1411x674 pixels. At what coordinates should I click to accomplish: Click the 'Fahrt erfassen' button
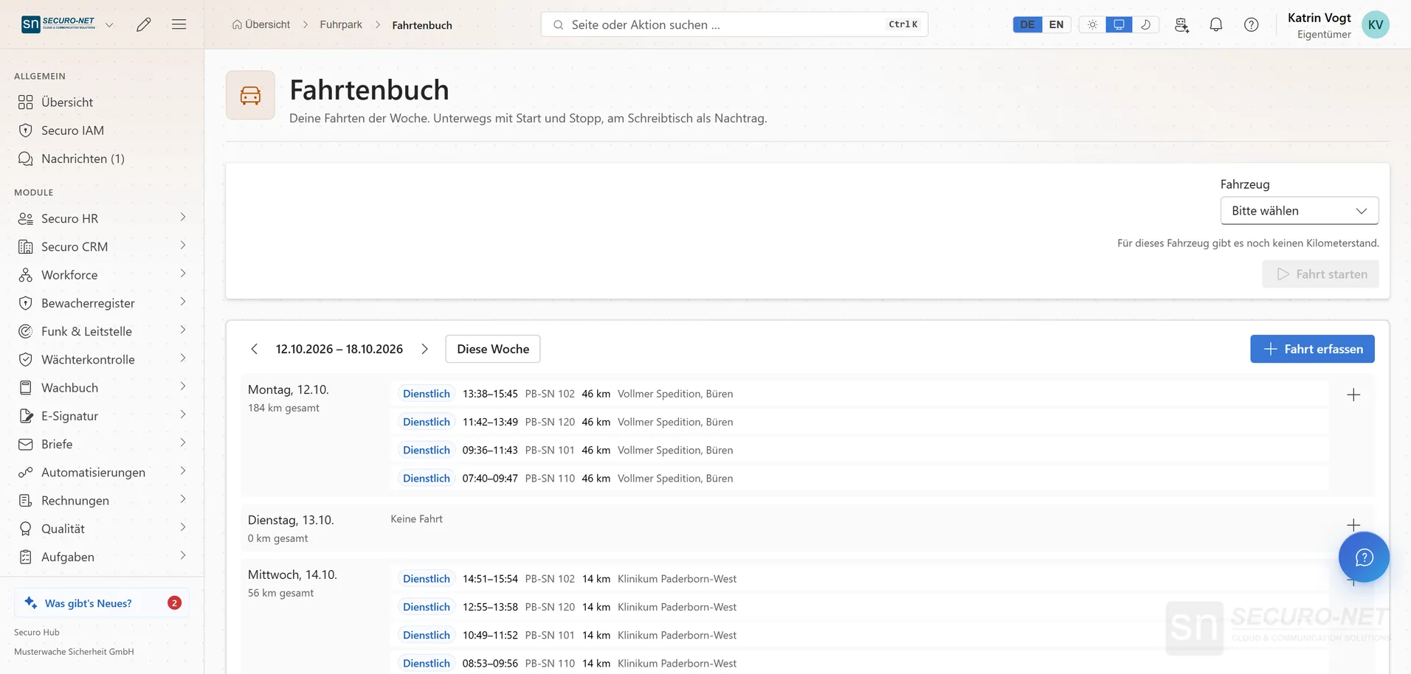[1312, 349]
